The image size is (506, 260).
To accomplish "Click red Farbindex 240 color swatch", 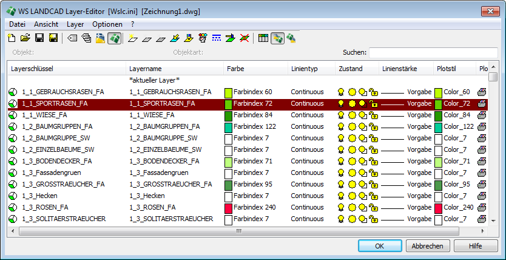I will [229, 208].
